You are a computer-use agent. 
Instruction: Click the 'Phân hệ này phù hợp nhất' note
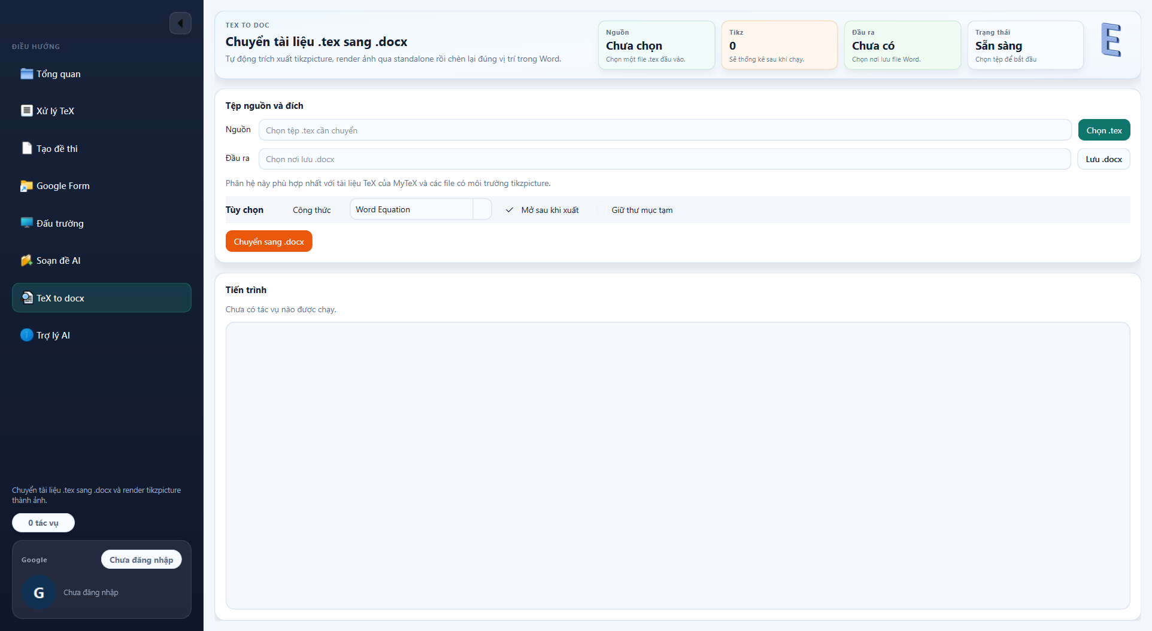point(388,183)
